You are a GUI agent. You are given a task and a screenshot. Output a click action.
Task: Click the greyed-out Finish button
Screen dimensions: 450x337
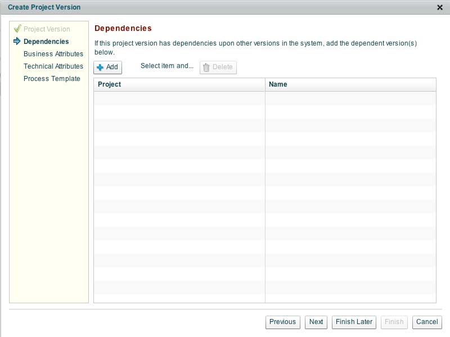pos(394,322)
